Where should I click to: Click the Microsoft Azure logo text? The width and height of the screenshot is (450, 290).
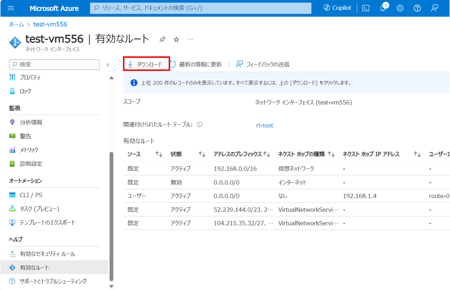[x=54, y=8]
